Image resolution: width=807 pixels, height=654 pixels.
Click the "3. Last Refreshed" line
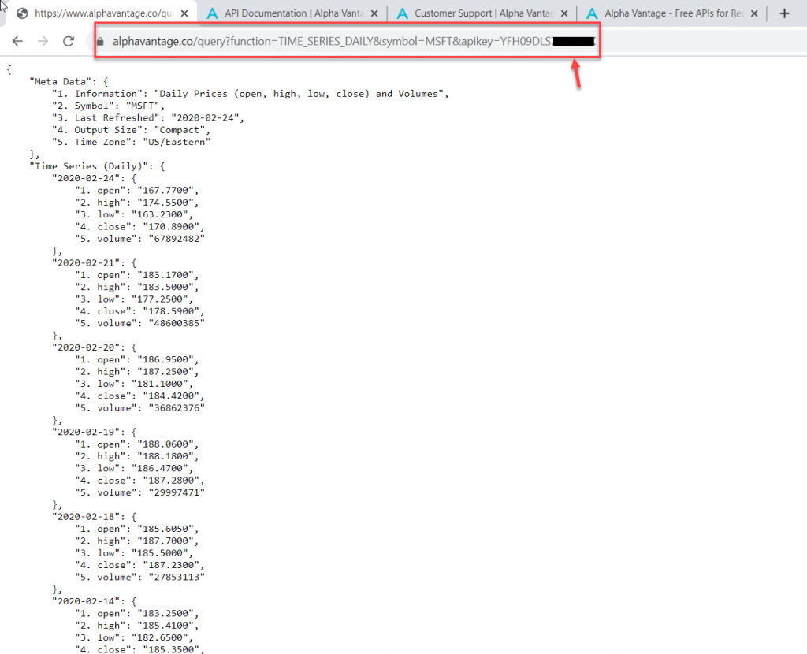[x=147, y=118]
